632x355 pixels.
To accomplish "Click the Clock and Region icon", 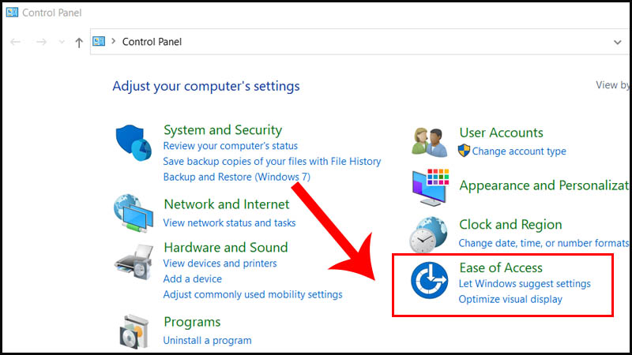I will [x=431, y=234].
